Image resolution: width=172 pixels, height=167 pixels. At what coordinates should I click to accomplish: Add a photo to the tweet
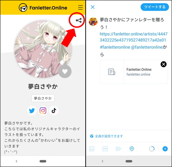[92, 149]
